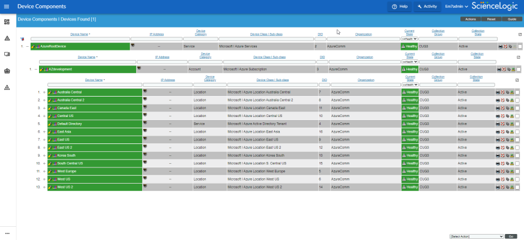
Task: Sort top table by DID header
Action: [x=320, y=34]
